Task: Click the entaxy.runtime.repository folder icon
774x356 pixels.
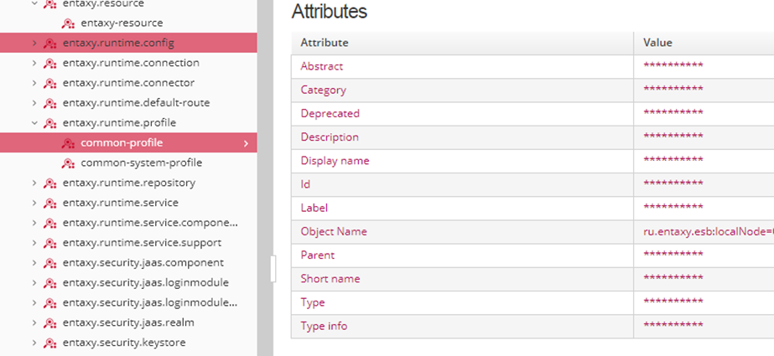Action: click(x=50, y=183)
